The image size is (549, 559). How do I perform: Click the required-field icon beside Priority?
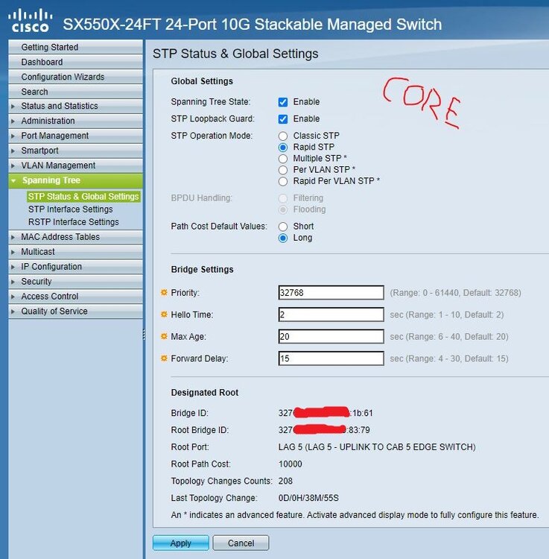164,293
